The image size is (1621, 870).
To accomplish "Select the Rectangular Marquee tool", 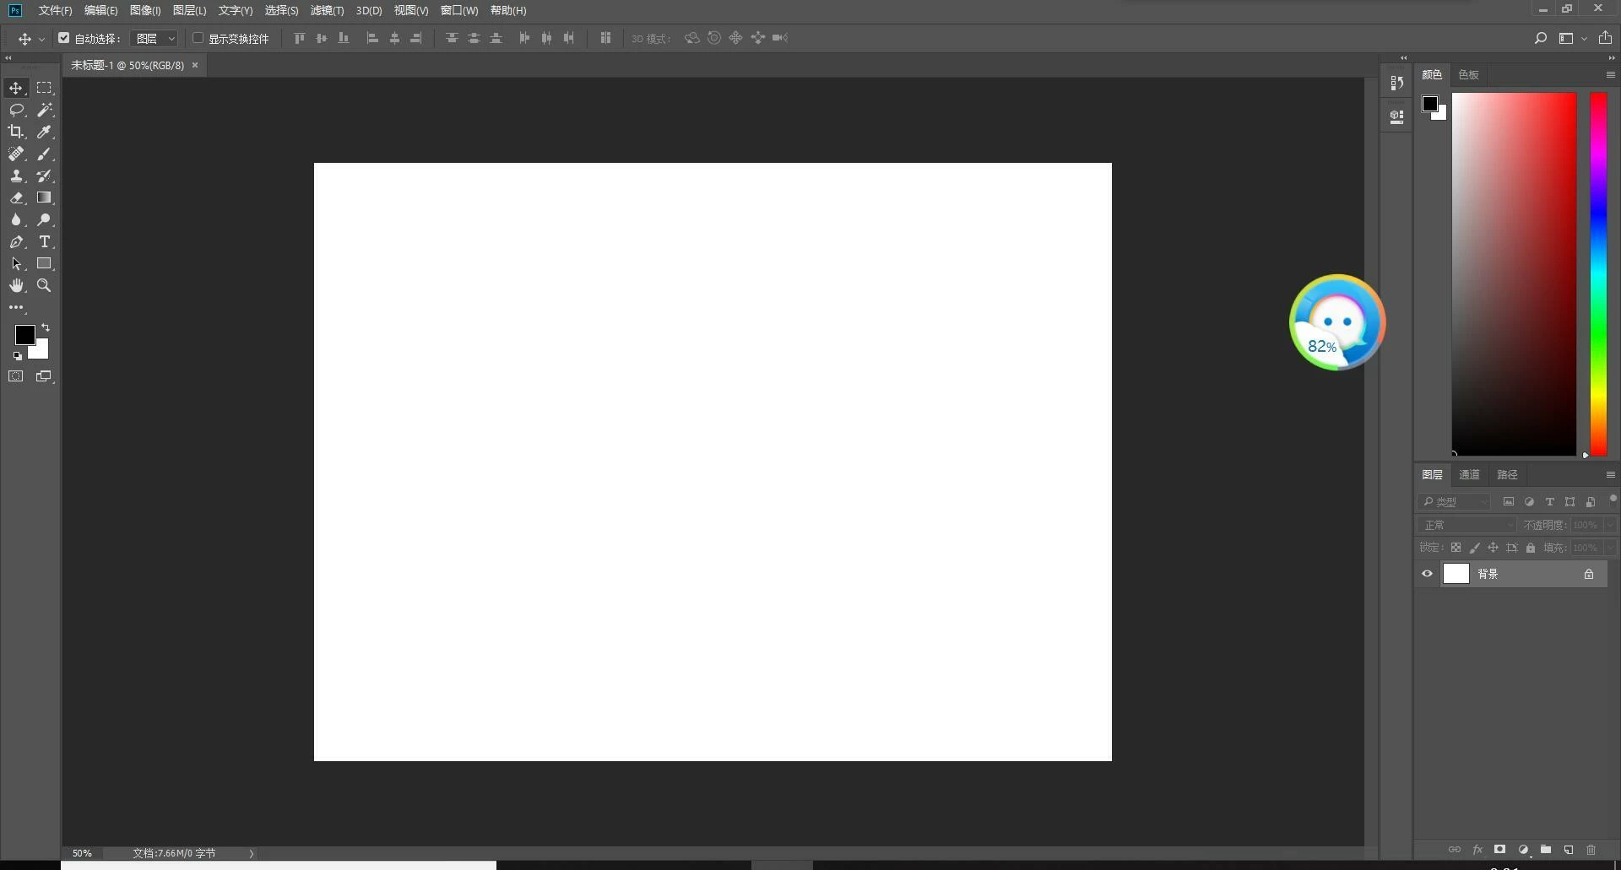I will pyautogui.click(x=44, y=88).
